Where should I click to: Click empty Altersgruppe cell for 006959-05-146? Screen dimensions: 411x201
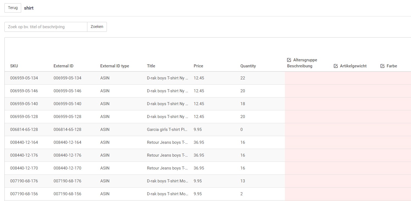[x=308, y=91]
